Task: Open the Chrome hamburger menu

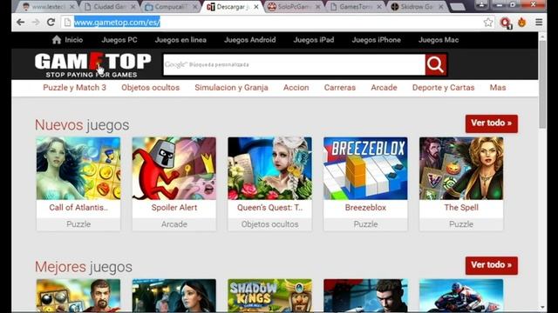Action: (539, 23)
